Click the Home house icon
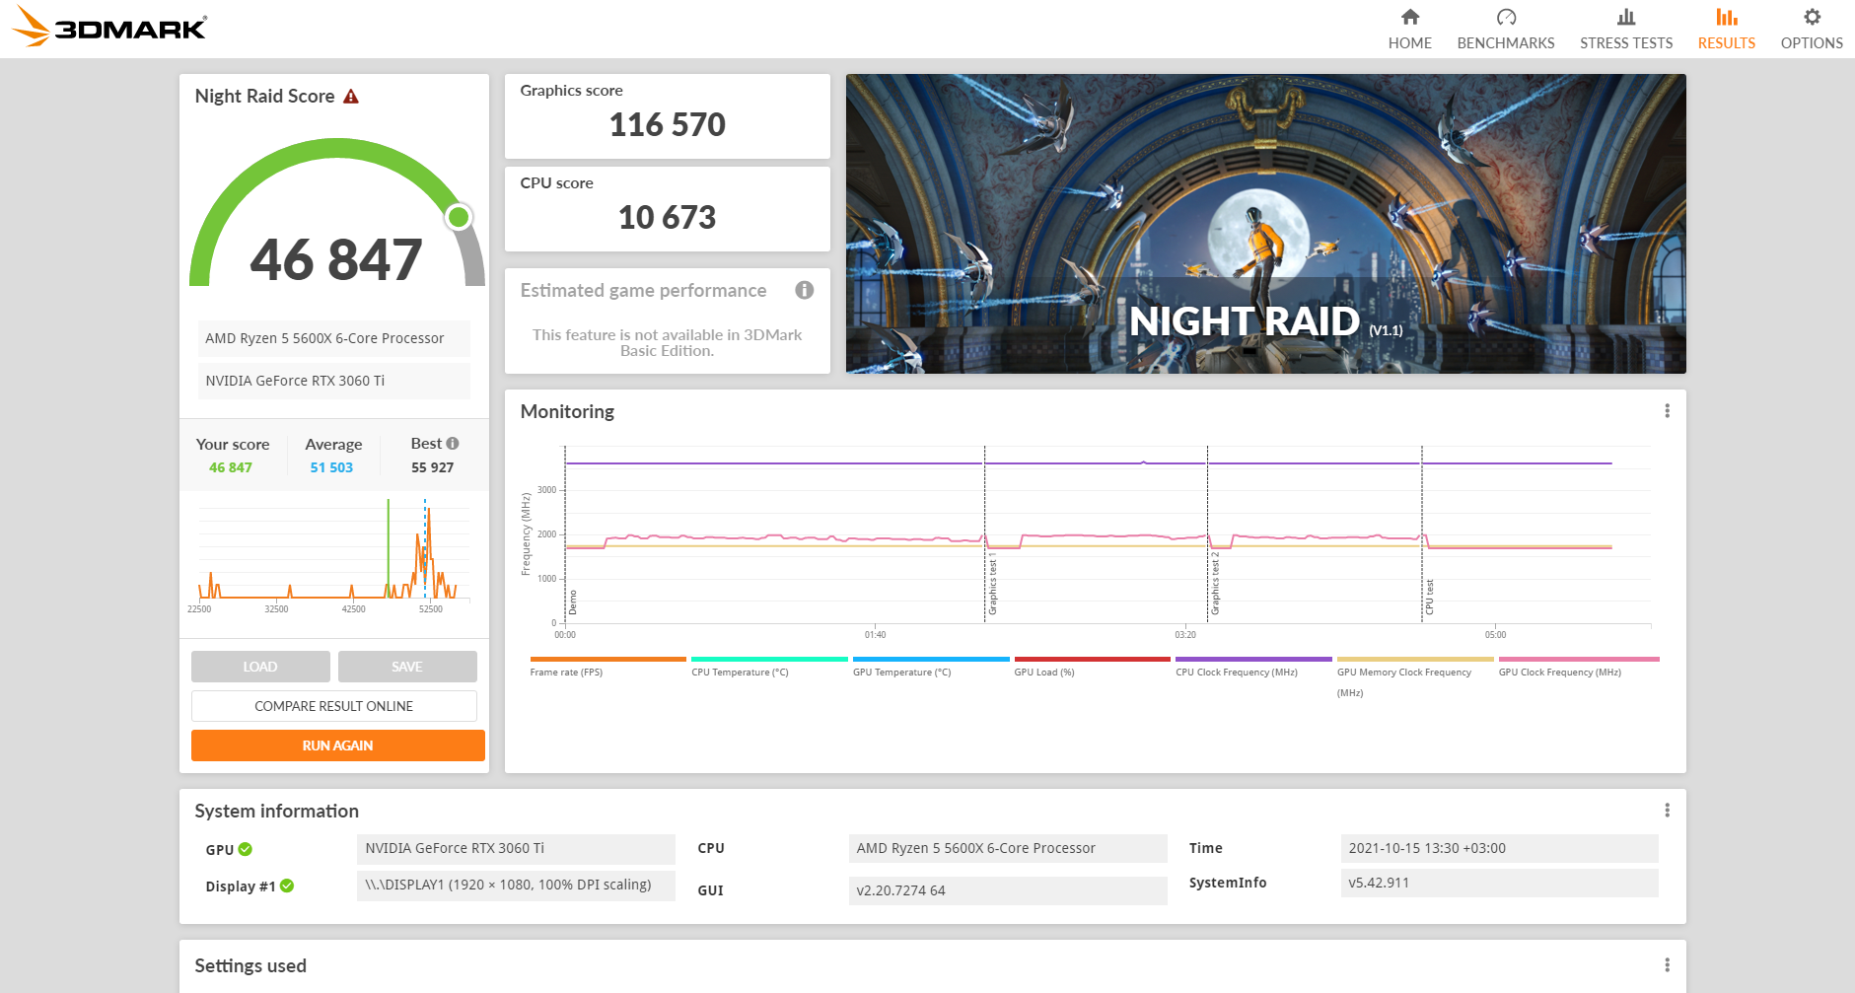1855x993 pixels. [x=1410, y=17]
